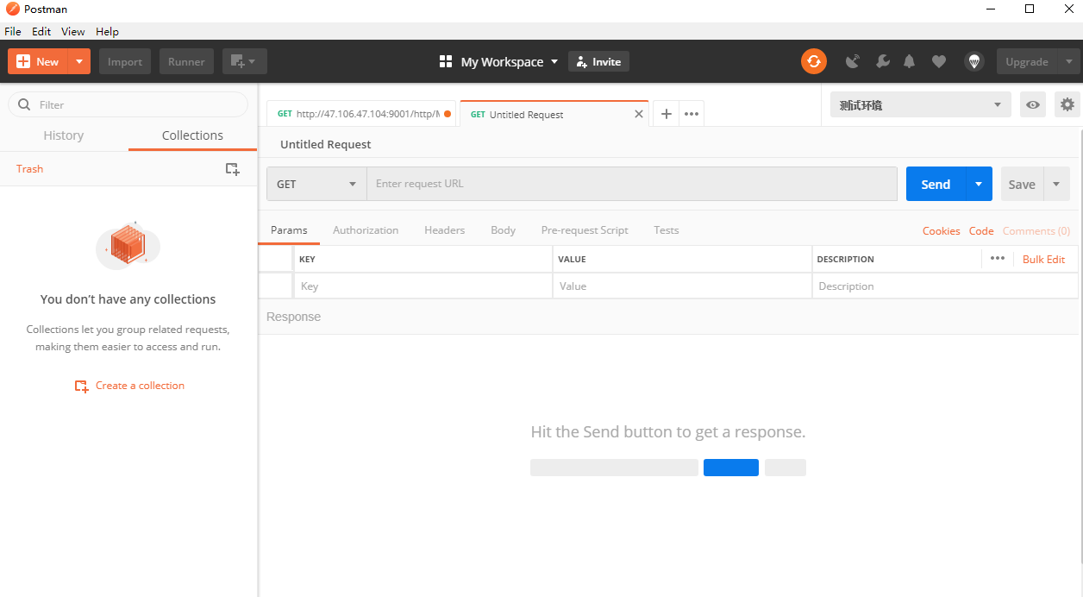This screenshot has width=1083, height=597.
Task: Open the Edit menu
Action: [41, 31]
